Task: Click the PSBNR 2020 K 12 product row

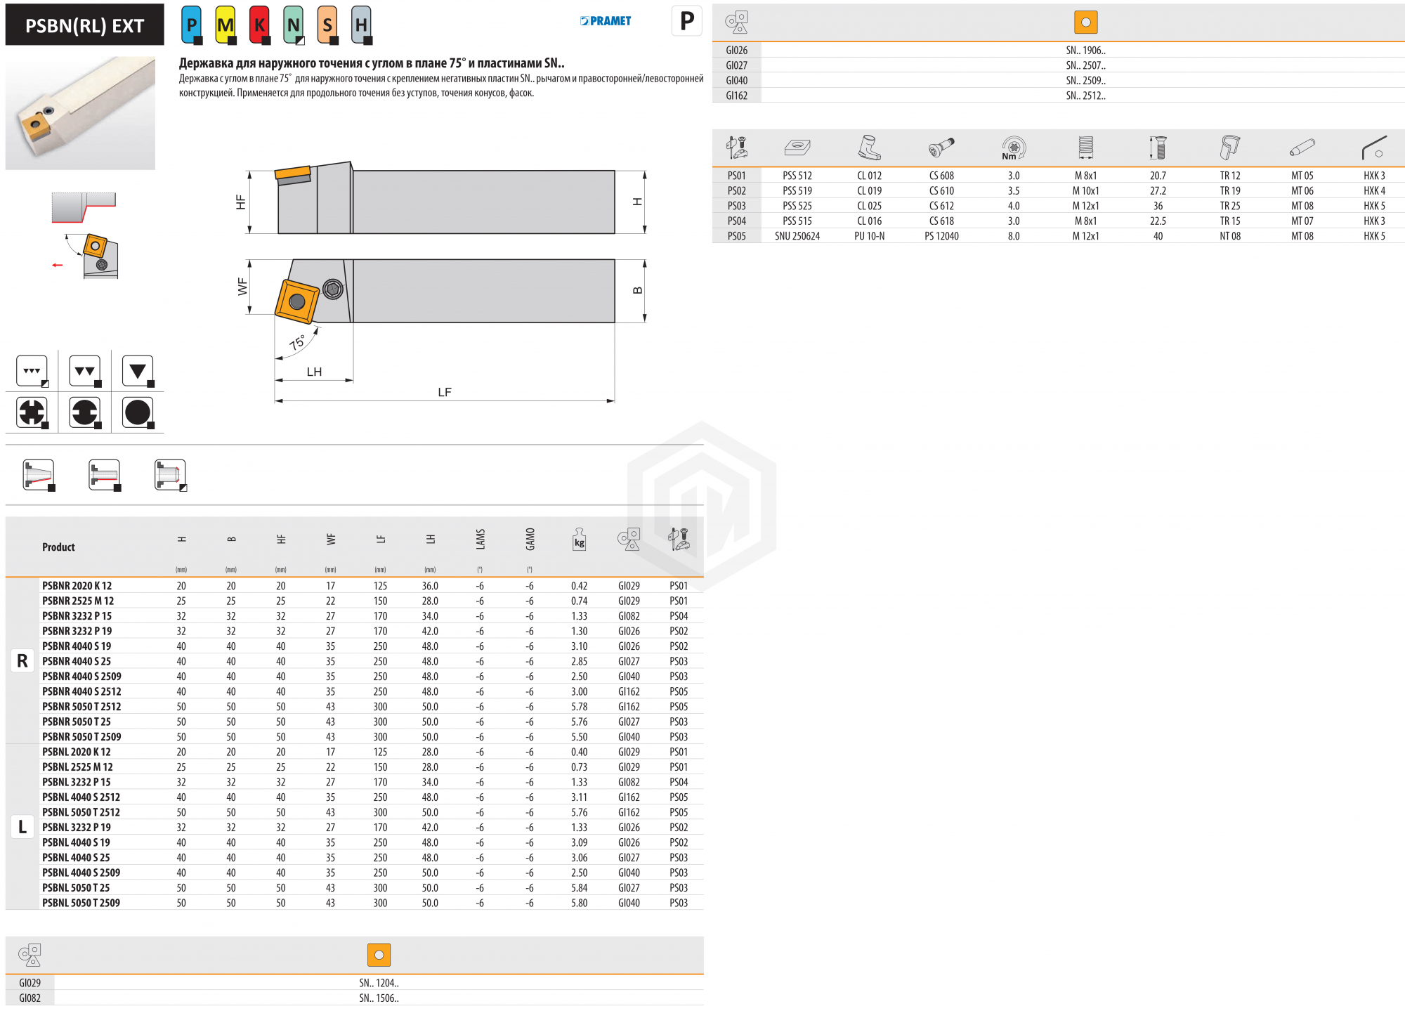Action: [x=77, y=586]
